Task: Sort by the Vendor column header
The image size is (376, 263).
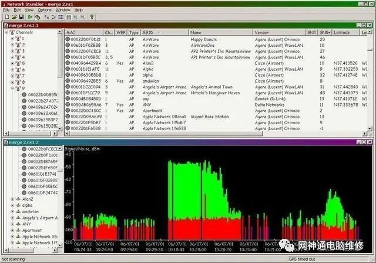Action: [x=279, y=33]
